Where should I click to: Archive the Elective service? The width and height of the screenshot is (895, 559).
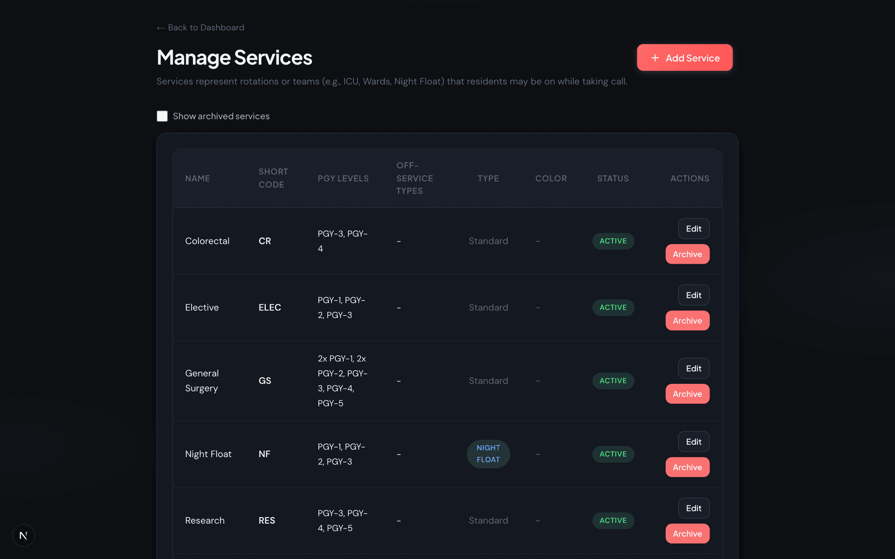click(687, 320)
